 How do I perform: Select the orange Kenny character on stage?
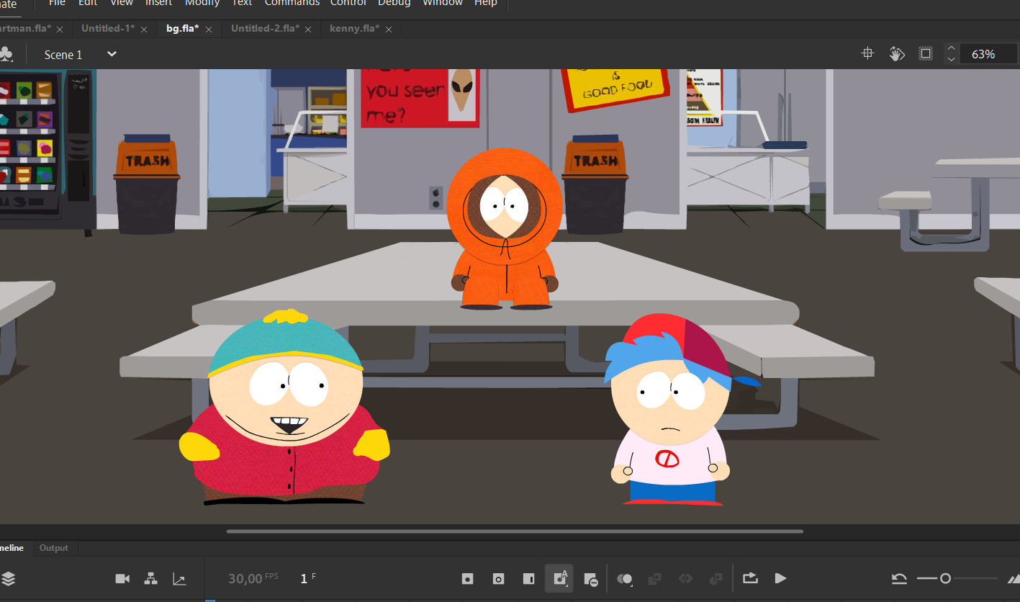pos(504,229)
